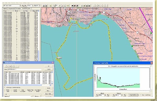Screen dimensions: 157x101
Task: Click the Undo icon in Track Properties
Action: [15, 66]
